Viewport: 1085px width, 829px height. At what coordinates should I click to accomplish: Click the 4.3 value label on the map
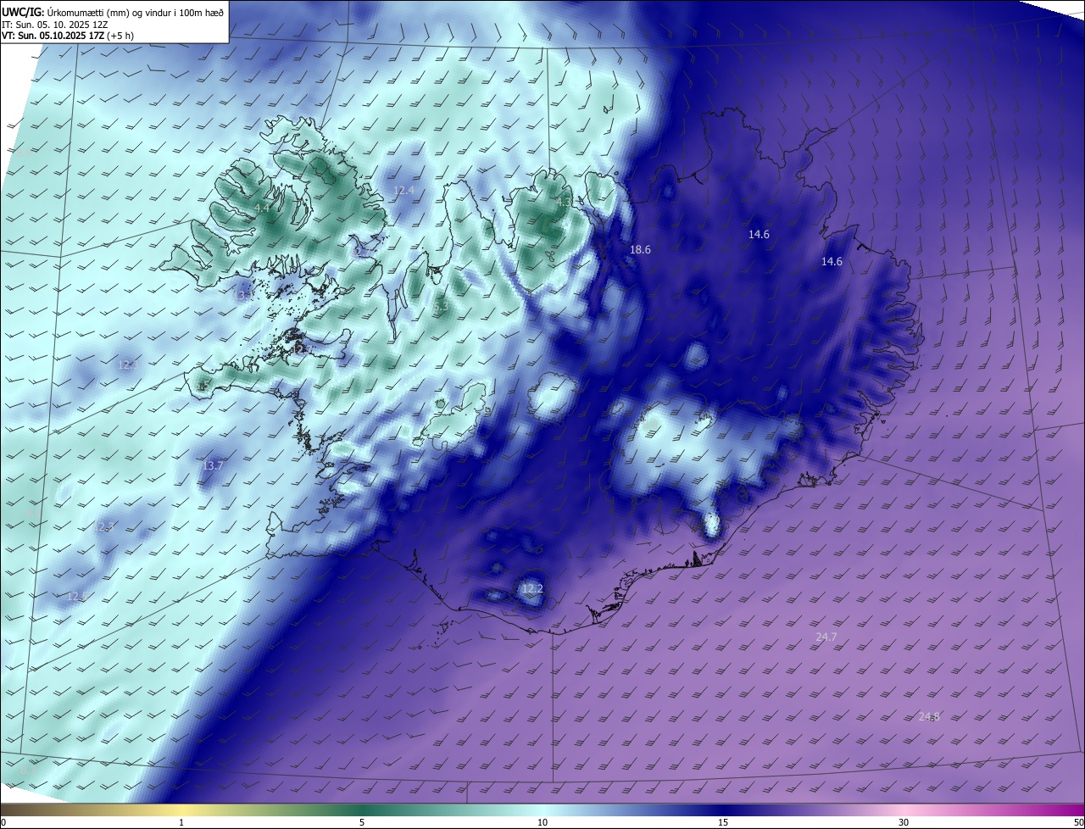coord(563,202)
